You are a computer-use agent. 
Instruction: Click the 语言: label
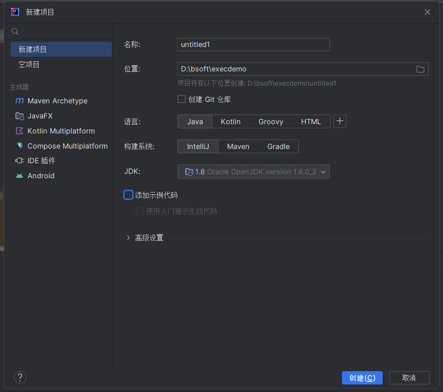(132, 122)
